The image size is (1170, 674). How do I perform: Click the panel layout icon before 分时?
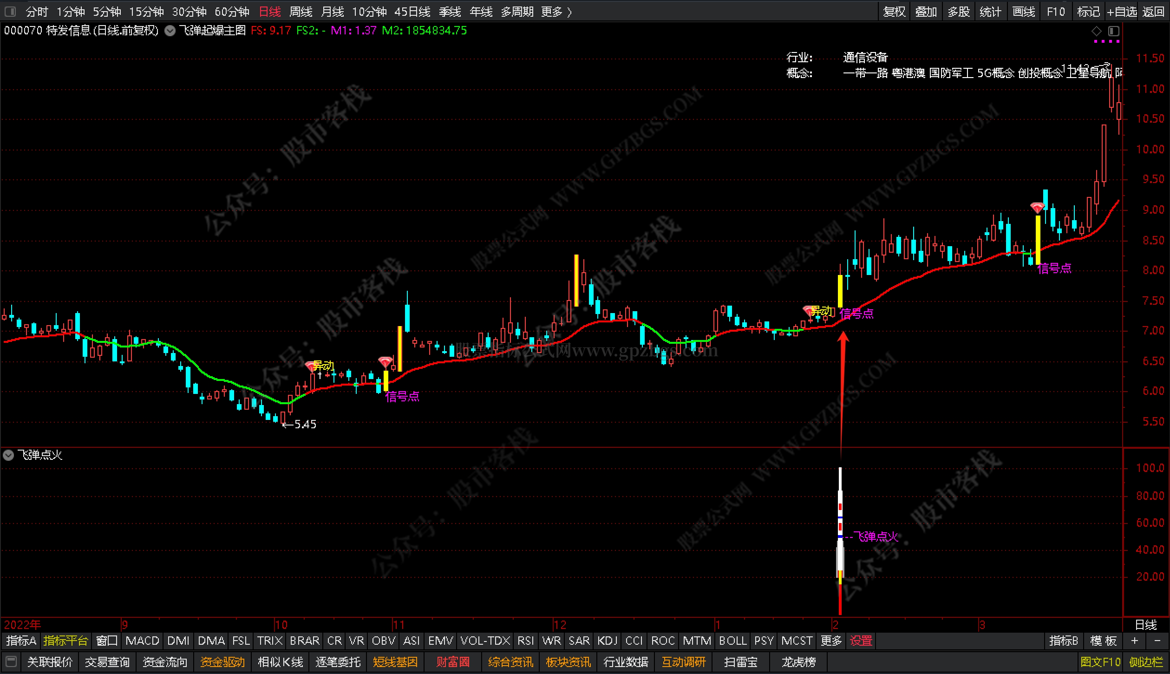coord(10,11)
